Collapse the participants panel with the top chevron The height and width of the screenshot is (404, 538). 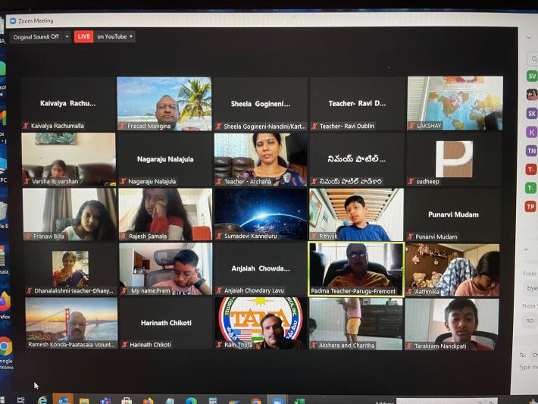pos(529,37)
